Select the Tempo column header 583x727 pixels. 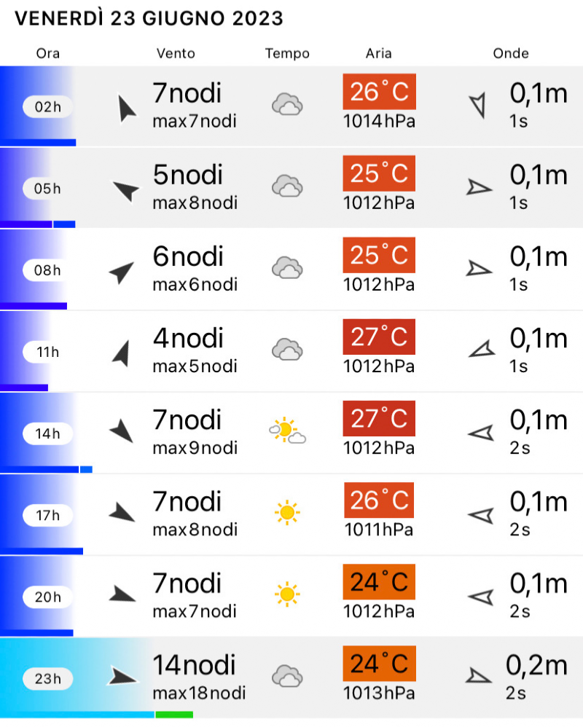coord(287,53)
